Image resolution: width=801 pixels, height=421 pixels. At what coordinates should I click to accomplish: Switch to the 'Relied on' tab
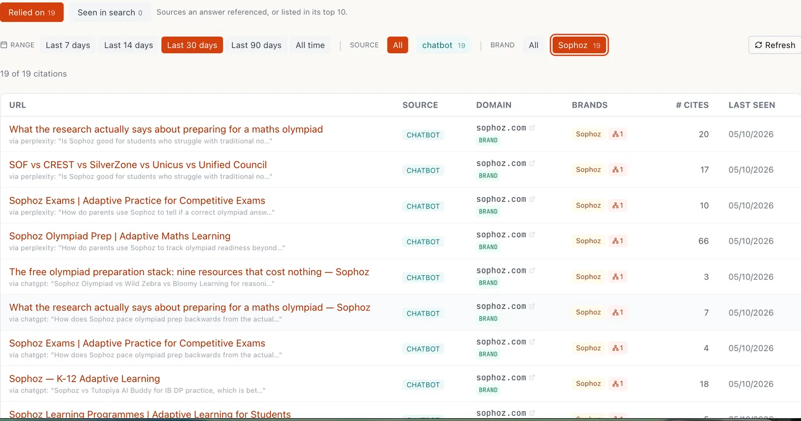point(32,12)
